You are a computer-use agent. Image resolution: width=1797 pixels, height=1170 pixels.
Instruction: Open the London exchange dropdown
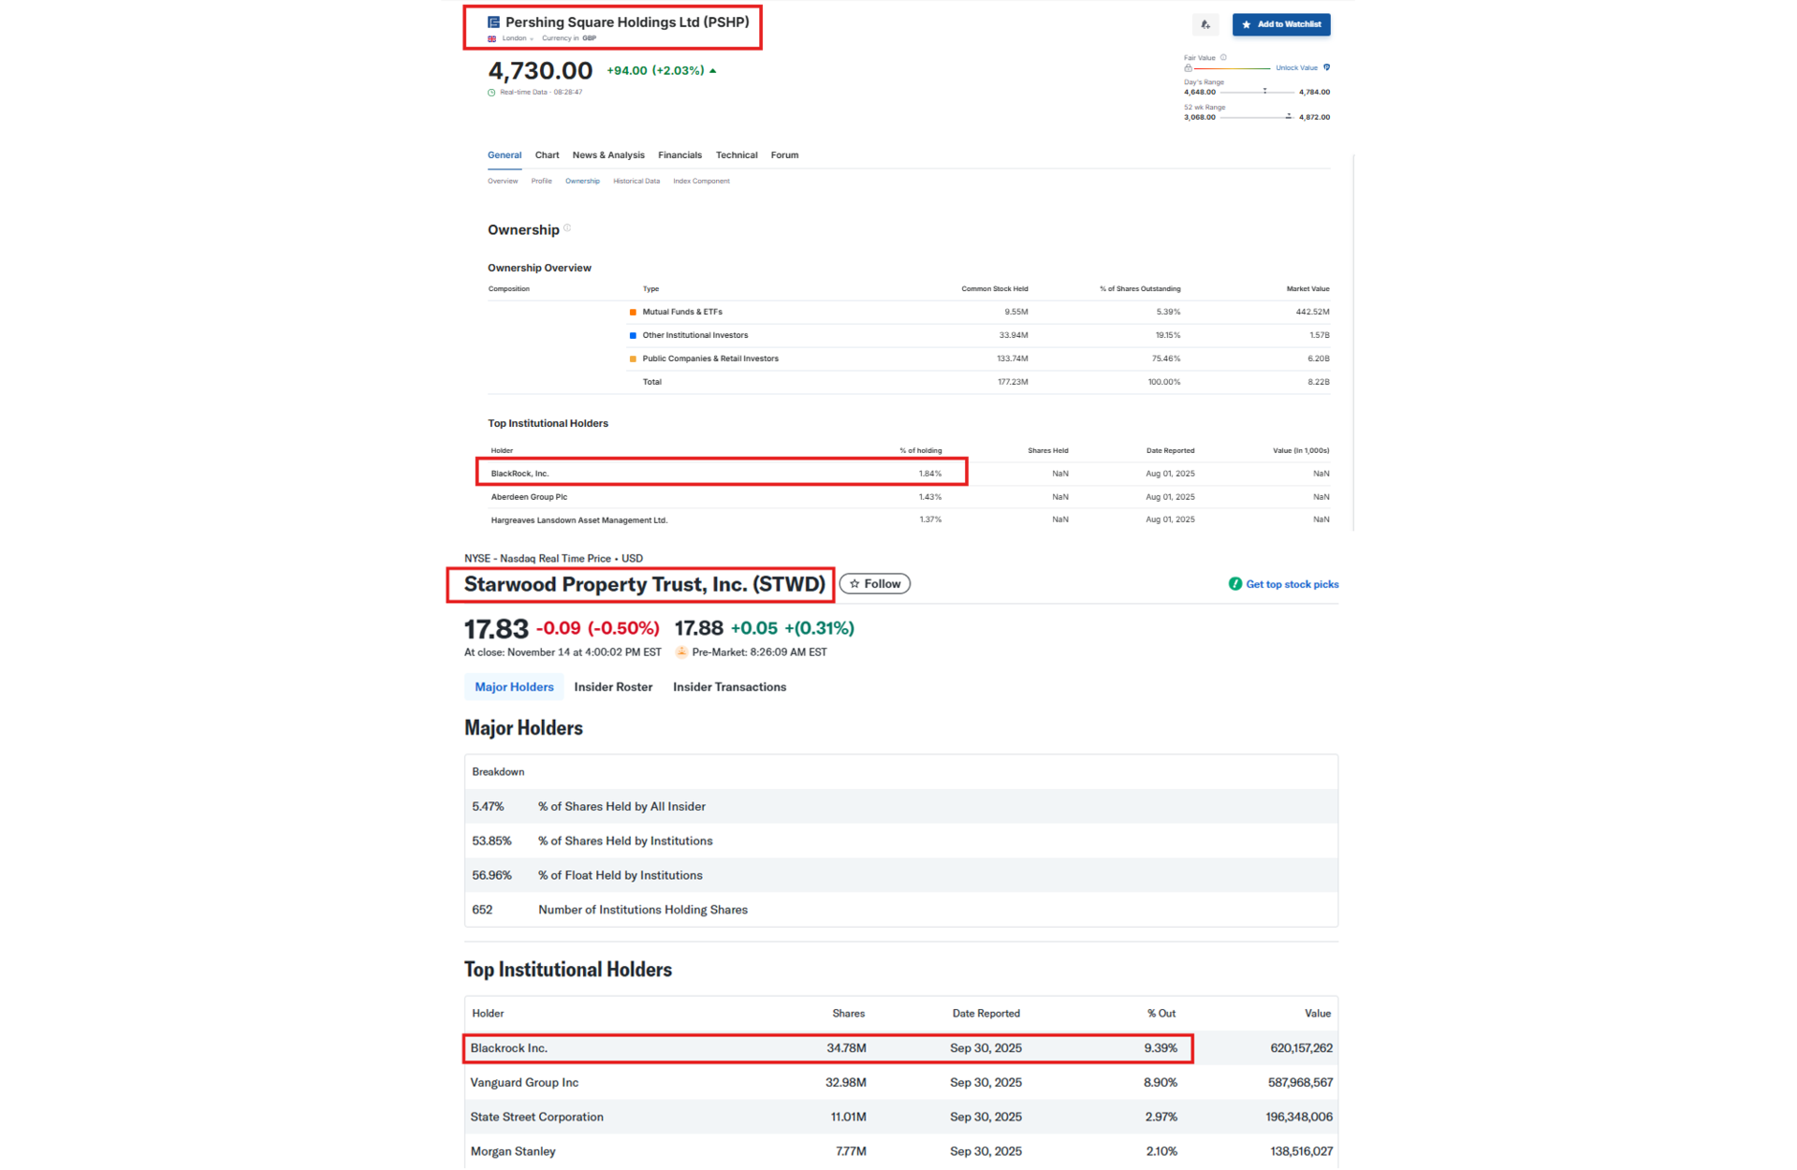(x=518, y=38)
